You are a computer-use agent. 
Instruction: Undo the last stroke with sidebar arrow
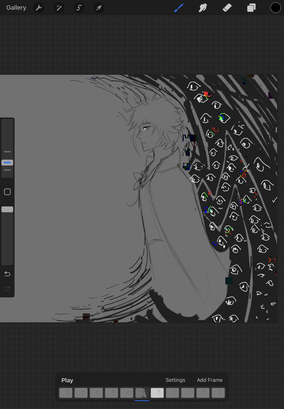tap(7, 274)
